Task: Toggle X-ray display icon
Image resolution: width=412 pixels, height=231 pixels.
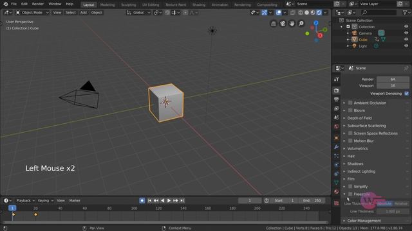Action: [292, 13]
